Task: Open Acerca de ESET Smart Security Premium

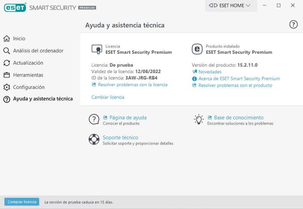Action: (239, 79)
